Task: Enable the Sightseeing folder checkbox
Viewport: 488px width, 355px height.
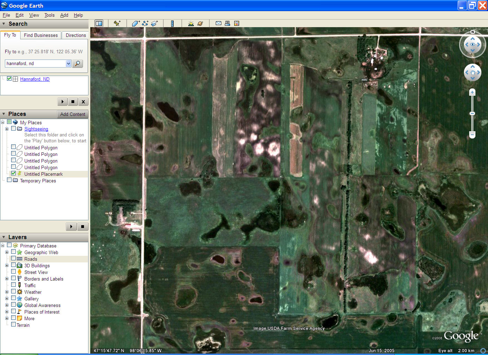Action: pos(14,128)
